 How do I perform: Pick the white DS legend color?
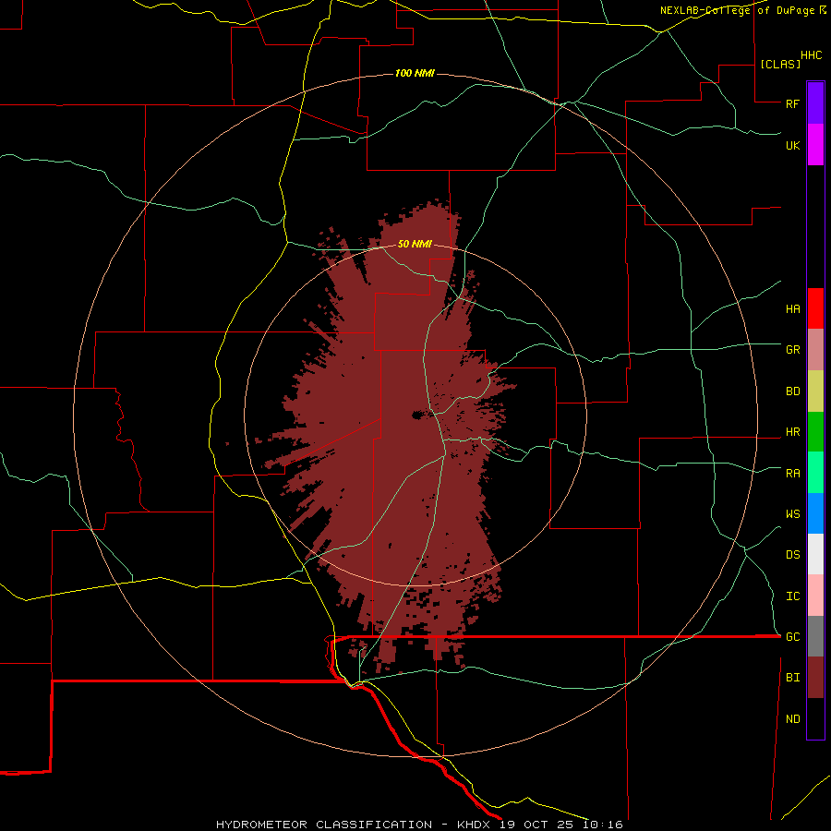(x=815, y=554)
